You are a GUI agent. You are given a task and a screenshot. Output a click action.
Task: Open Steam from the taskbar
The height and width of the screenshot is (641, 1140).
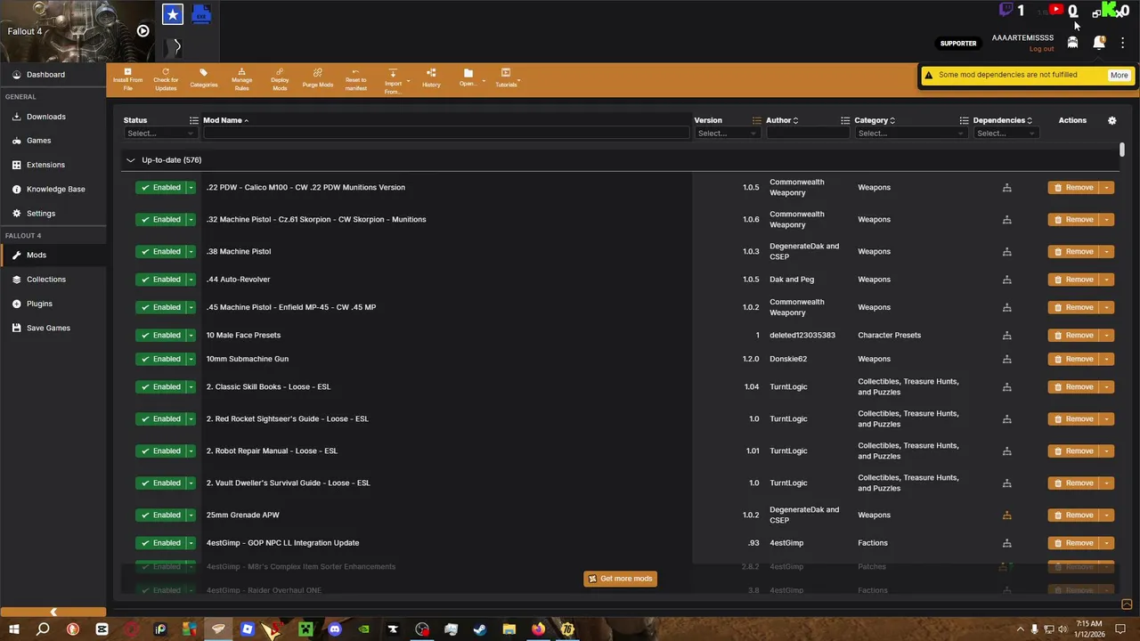click(x=480, y=629)
